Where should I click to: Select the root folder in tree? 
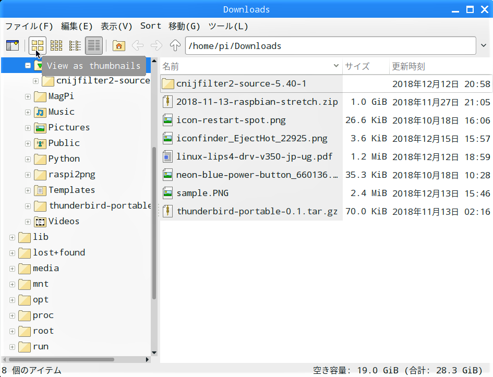tap(36, 331)
